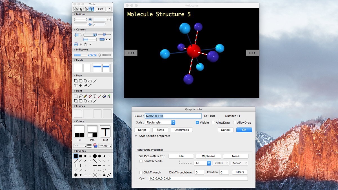Open the Style dropdown set to Rectangle
This screenshot has height=190, width=338.
click(x=160, y=122)
